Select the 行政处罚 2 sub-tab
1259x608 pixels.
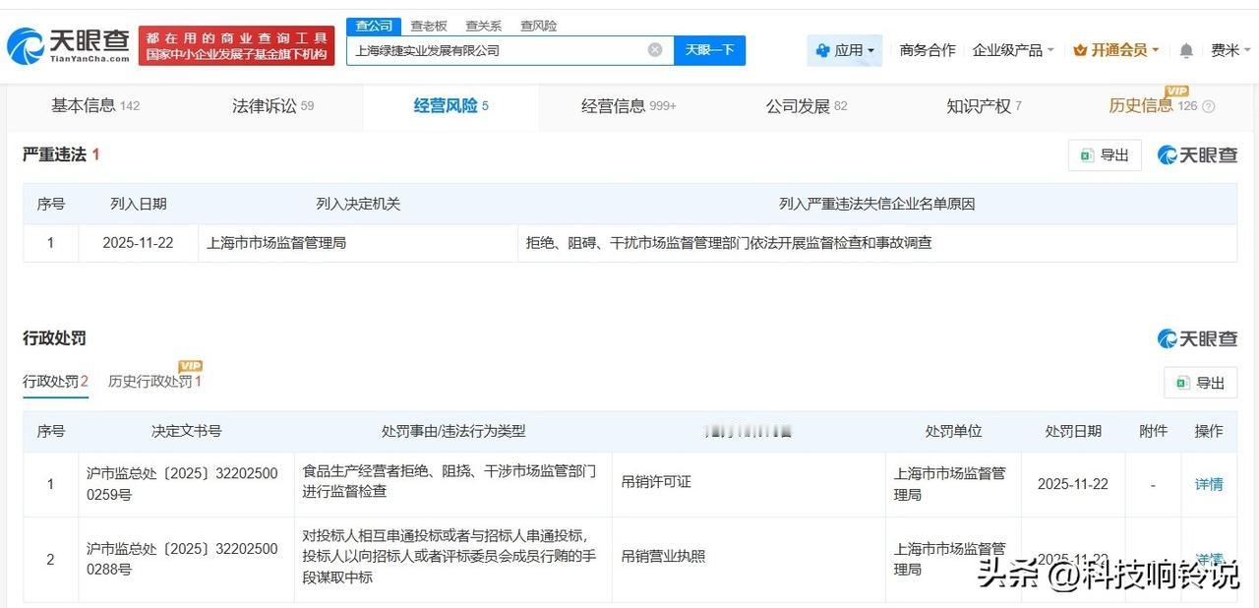[56, 382]
